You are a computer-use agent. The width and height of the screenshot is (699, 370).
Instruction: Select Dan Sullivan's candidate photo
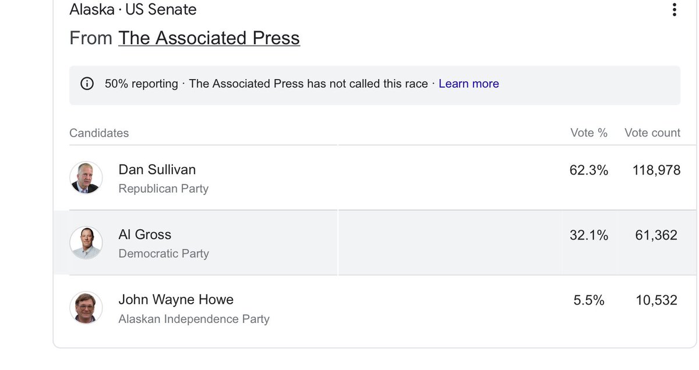(86, 177)
